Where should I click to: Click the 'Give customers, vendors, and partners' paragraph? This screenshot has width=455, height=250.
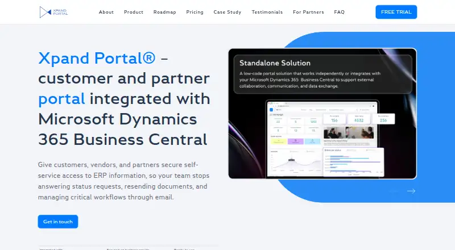(123, 181)
